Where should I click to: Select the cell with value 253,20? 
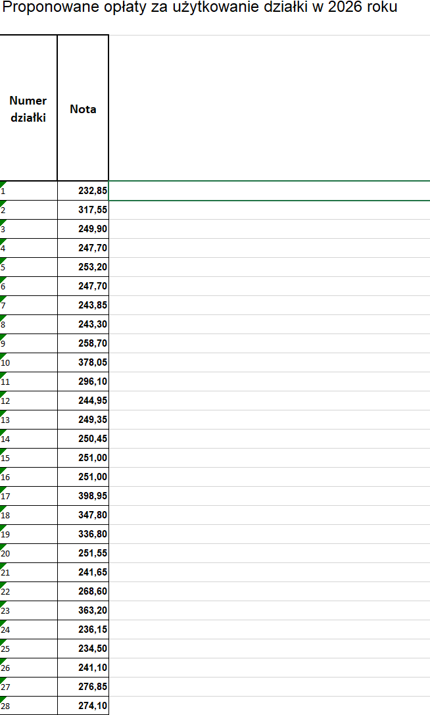click(x=83, y=267)
